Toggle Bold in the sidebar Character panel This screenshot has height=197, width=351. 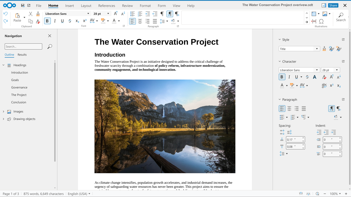point(282,77)
